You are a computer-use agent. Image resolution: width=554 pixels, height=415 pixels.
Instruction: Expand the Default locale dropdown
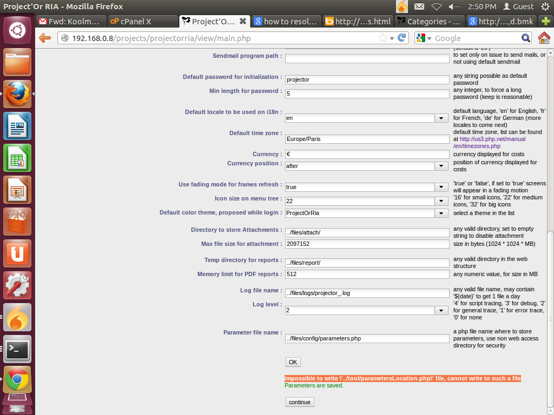click(x=440, y=118)
